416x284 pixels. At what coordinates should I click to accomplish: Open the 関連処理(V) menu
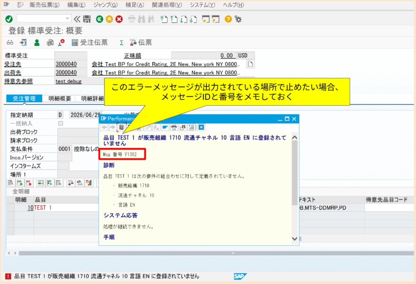167,5
